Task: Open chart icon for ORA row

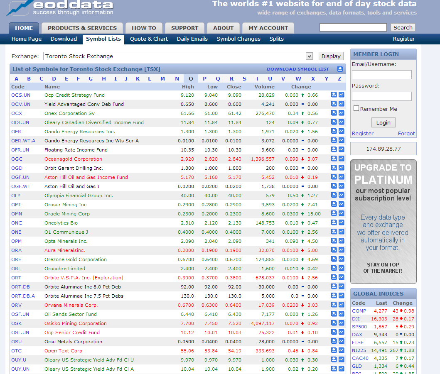Action: pos(341,250)
